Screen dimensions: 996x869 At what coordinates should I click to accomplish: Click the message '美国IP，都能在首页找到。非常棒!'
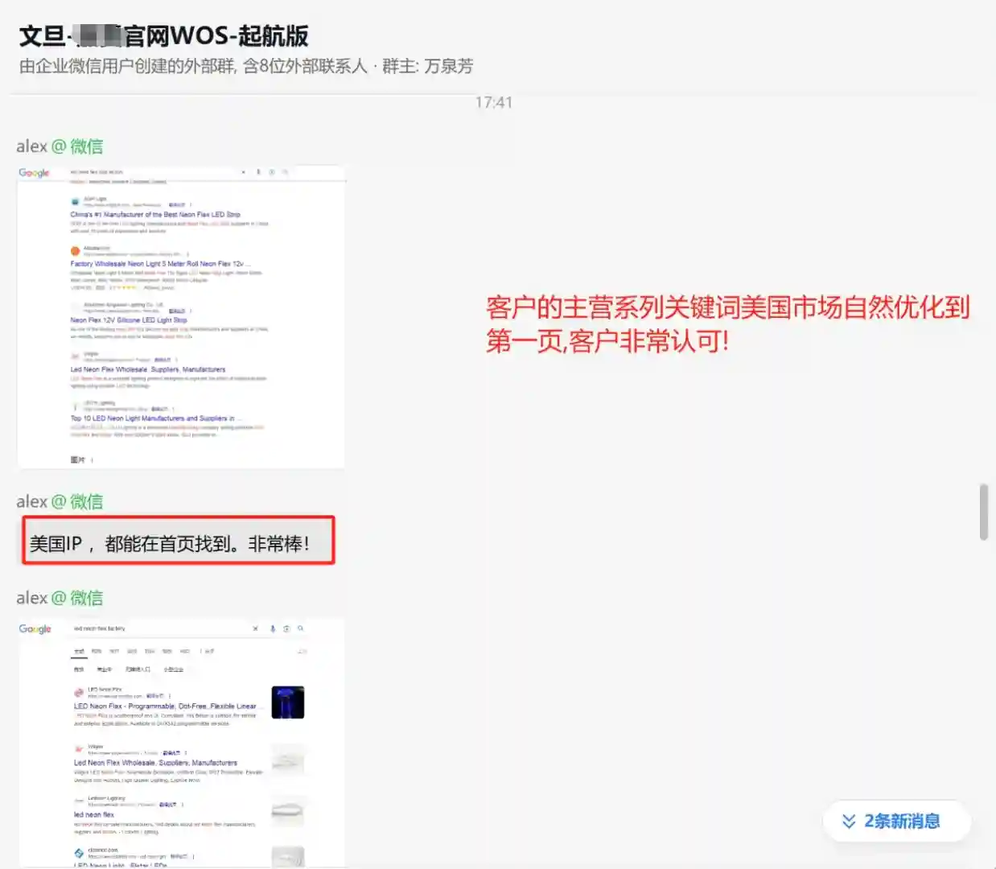click(169, 544)
